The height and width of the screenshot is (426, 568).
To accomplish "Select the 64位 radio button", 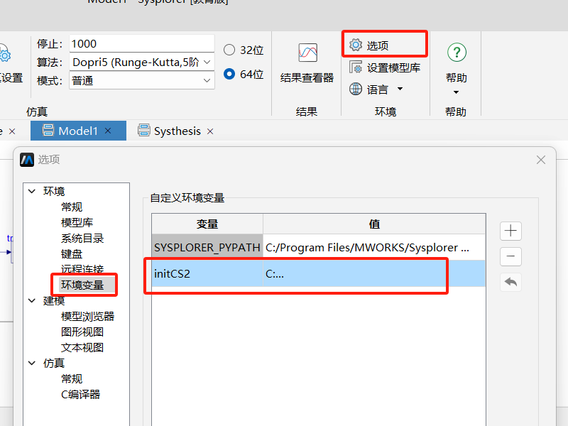I will 229,74.
